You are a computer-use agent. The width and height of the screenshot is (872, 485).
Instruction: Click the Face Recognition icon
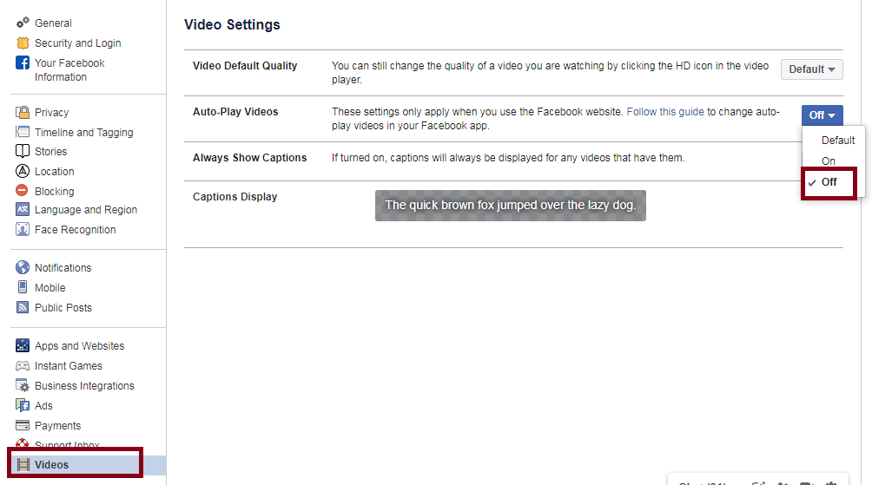tap(23, 229)
